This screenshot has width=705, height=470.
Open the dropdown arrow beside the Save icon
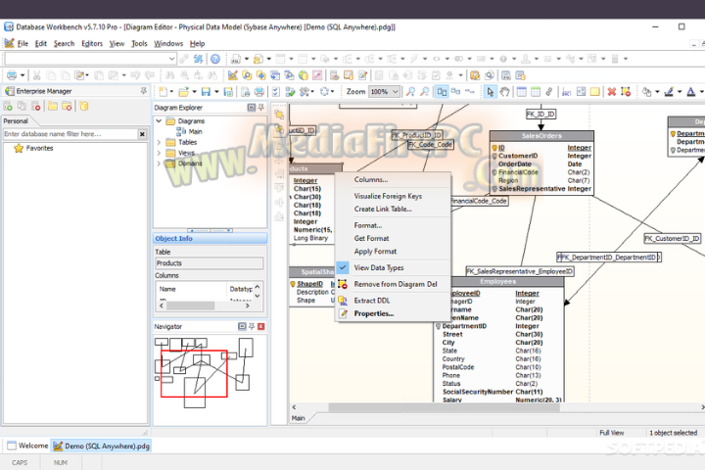(x=216, y=92)
